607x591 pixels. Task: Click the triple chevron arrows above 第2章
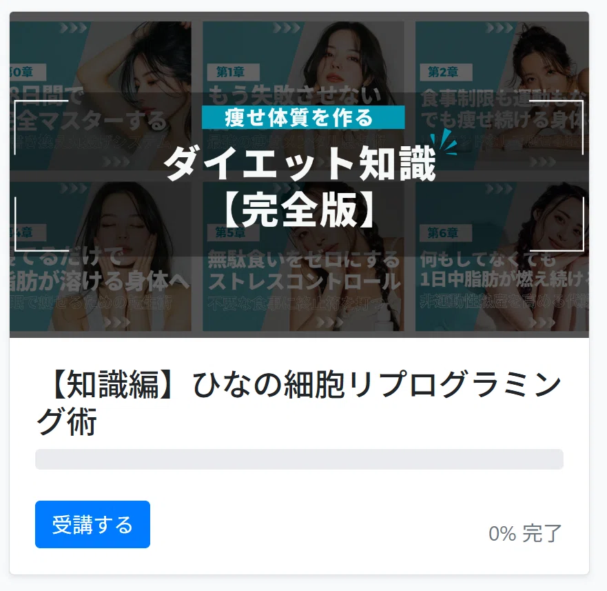point(500,28)
